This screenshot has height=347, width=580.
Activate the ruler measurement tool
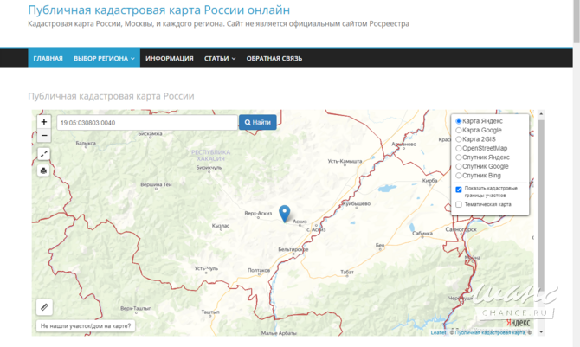44,307
